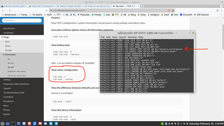224x126 pixels.
Task: Open the file manager folder taskbar icon
Action: coord(19,124)
